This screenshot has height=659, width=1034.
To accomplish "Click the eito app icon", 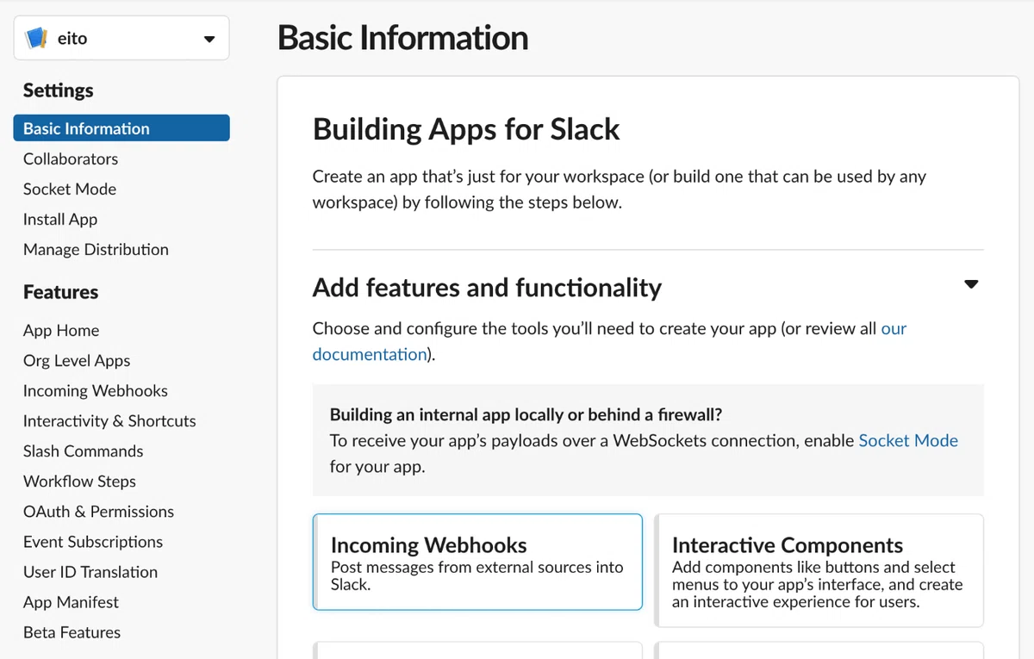I will point(36,38).
